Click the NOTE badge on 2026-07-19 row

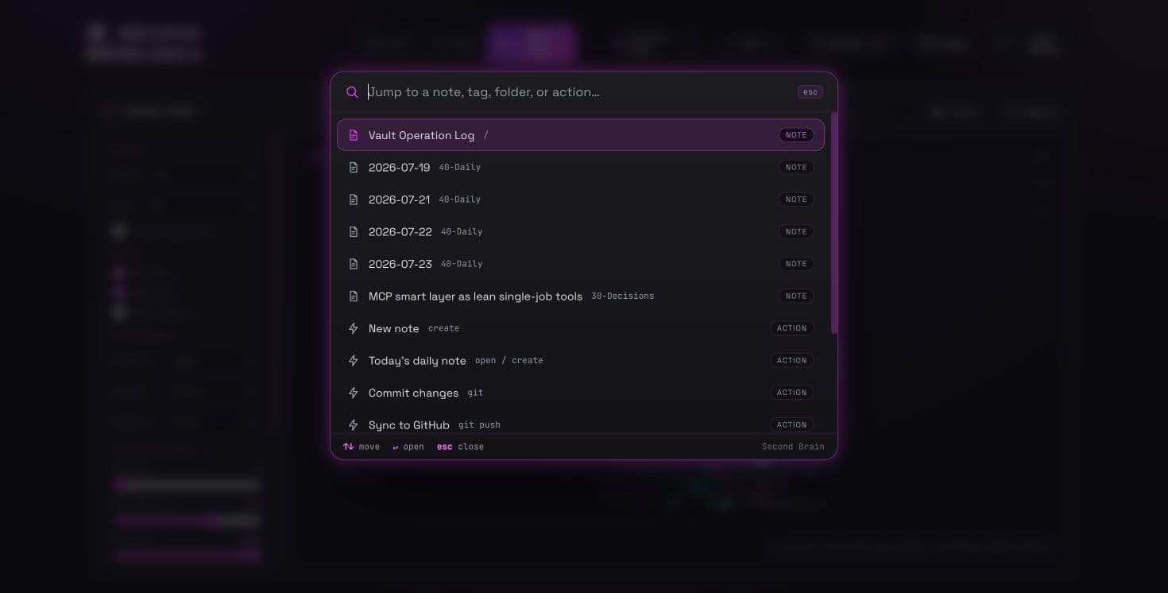[796, 167]
